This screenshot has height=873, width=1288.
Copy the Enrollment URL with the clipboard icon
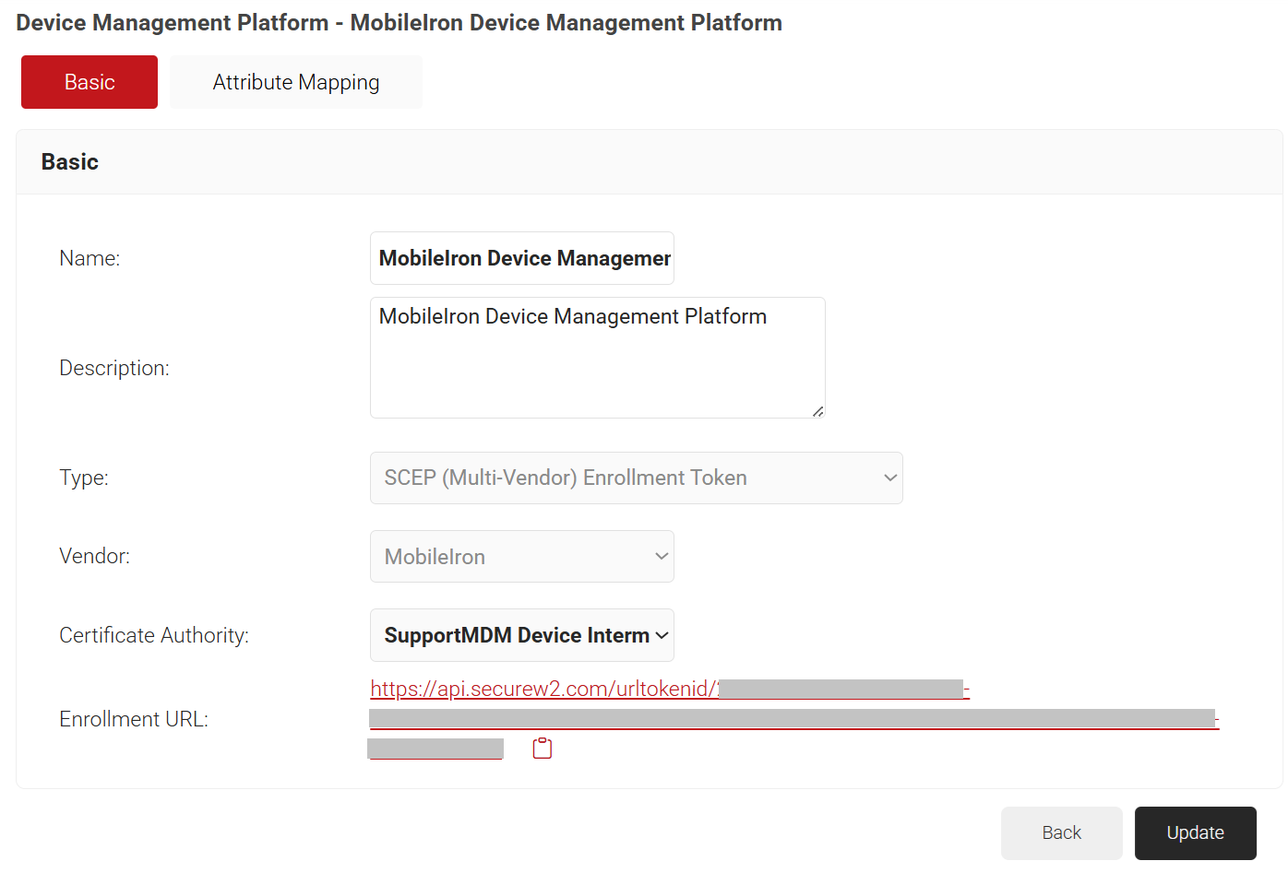[x=543, y=749]
